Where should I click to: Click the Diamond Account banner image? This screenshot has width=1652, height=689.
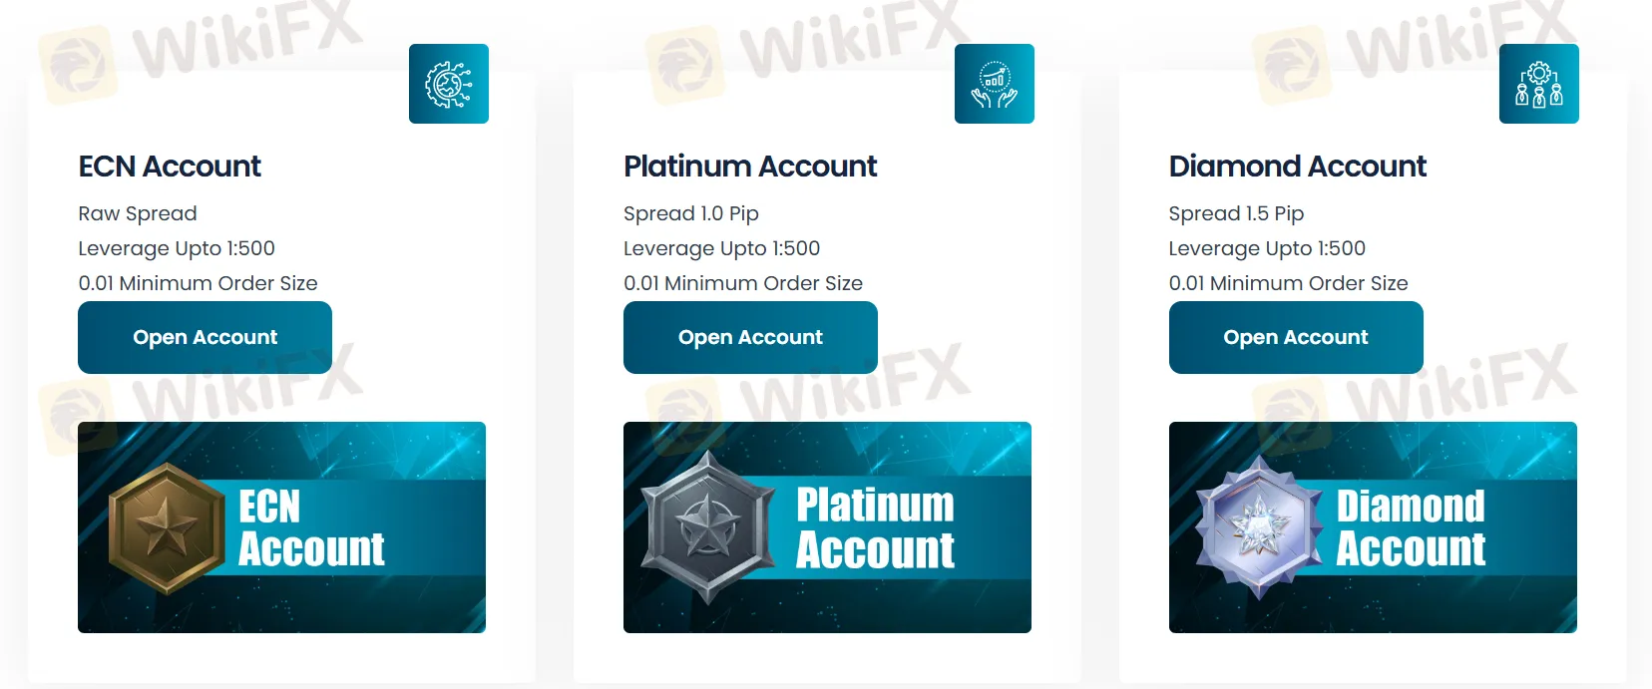tap(1372, 528)
